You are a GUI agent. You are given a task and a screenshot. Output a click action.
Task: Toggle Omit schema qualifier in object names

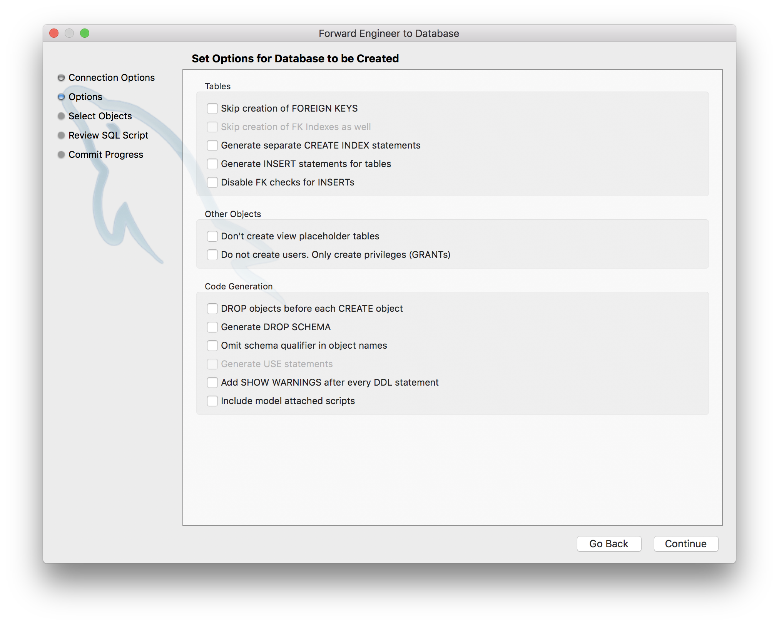coord(213,346)
